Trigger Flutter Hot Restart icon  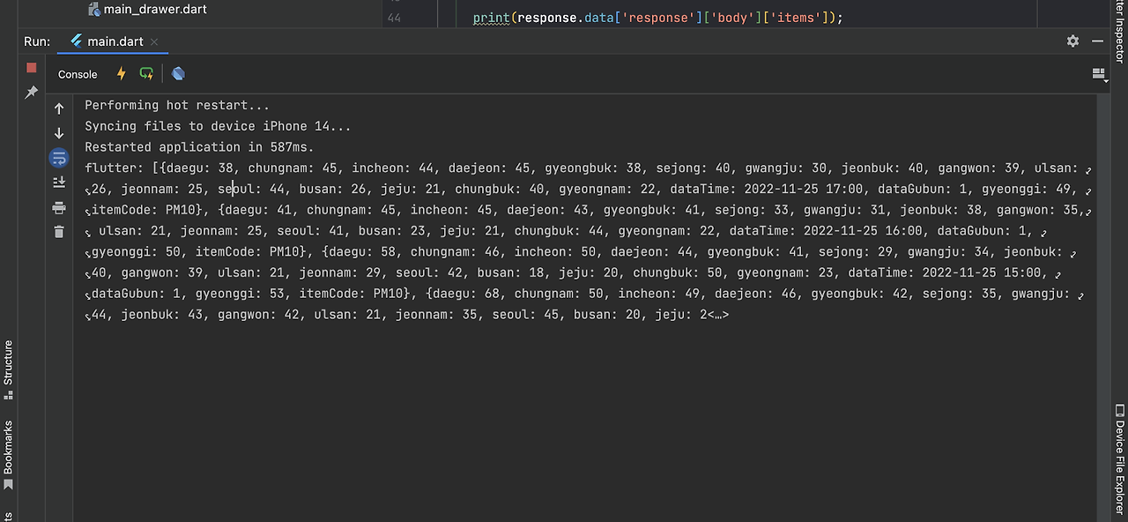click(x=146, y=74)
